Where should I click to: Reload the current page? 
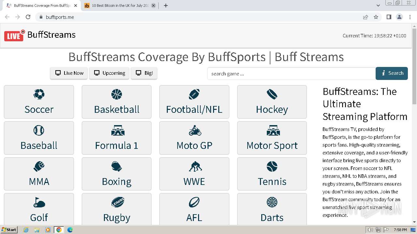pyautogui.click(x=28, y=17)
